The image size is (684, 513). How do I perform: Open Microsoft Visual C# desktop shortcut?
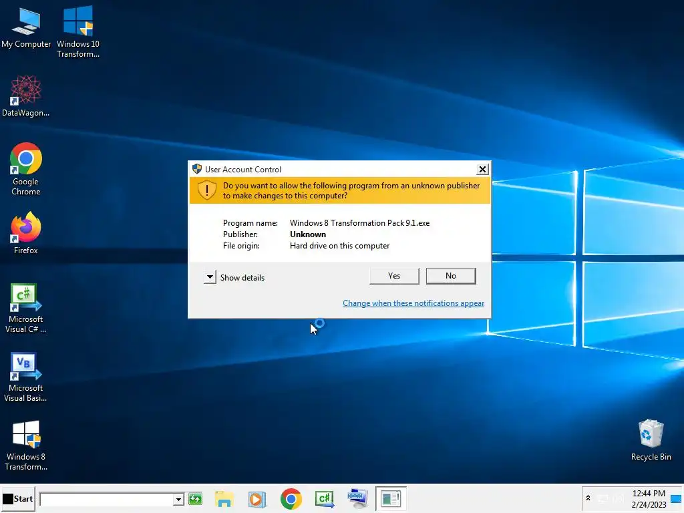26,309
